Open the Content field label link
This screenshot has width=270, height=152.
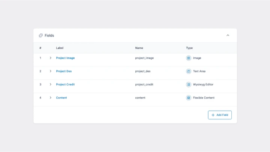tap(61, 98)
